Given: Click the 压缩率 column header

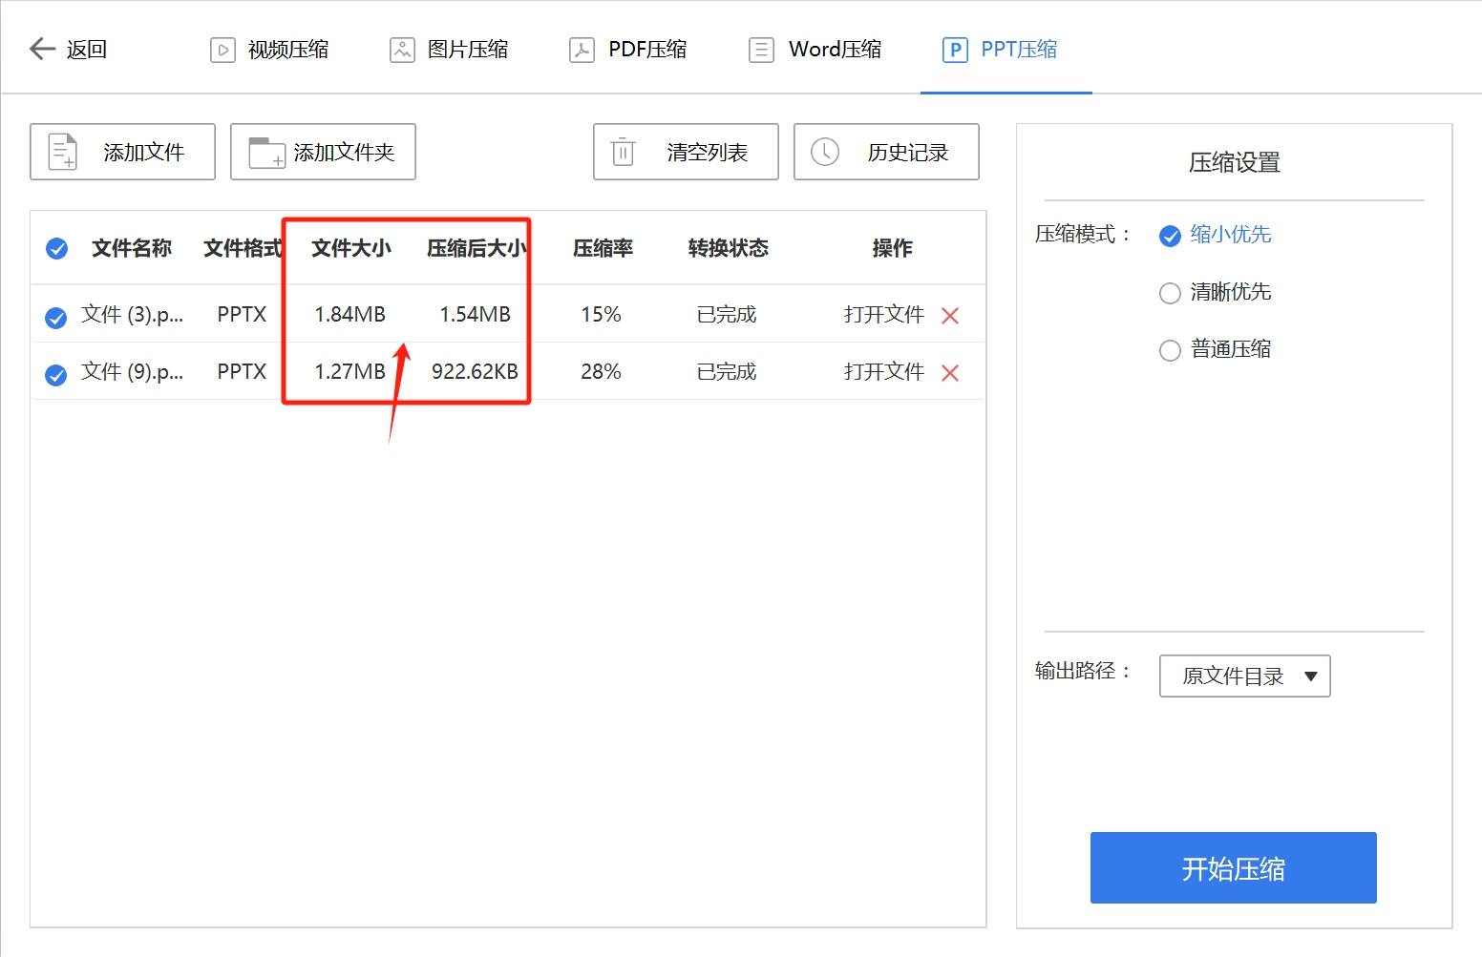Looking at the screenshot, I should coord(603,248).
